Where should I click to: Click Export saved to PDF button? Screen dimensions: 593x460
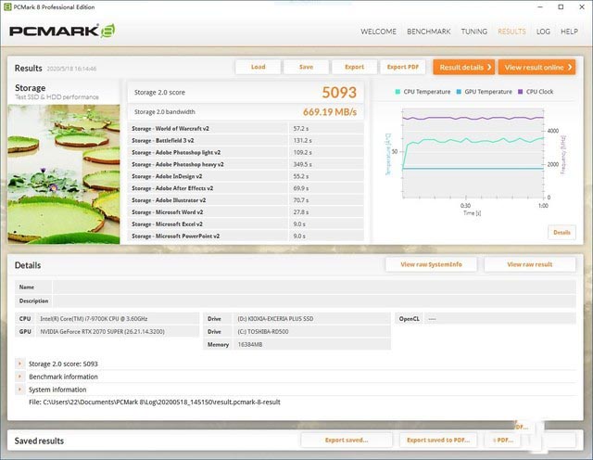(x=438, y=440)
